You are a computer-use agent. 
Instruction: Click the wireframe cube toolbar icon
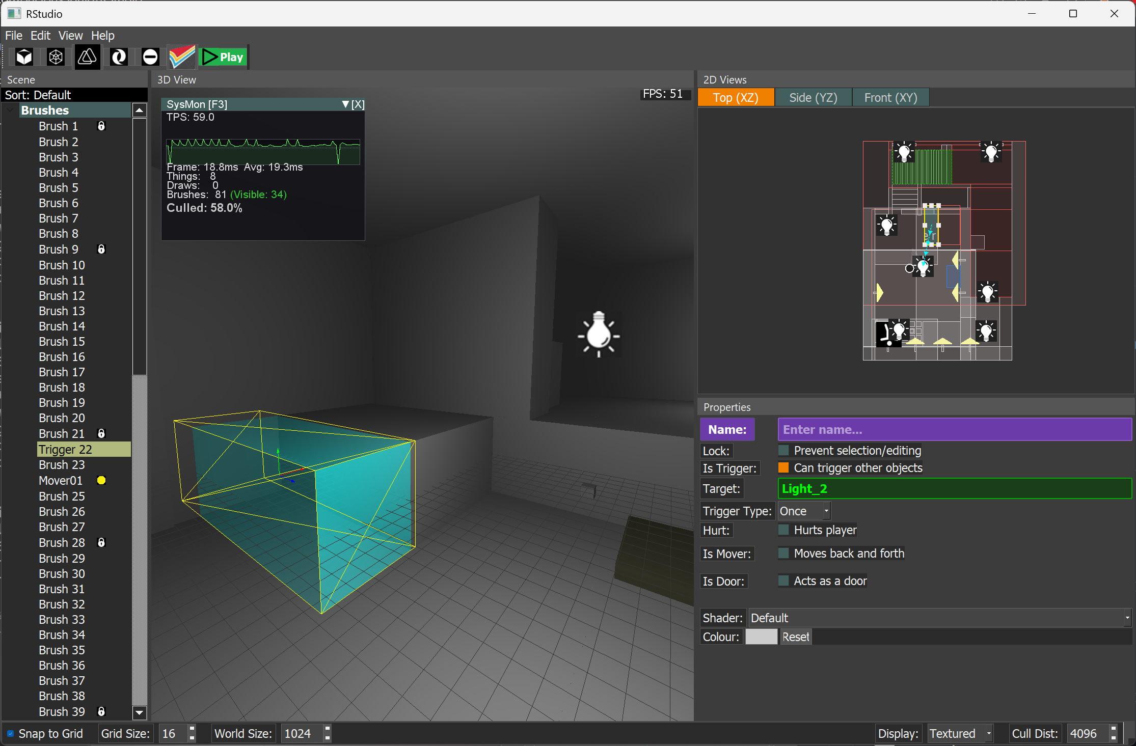click(56, 57)
